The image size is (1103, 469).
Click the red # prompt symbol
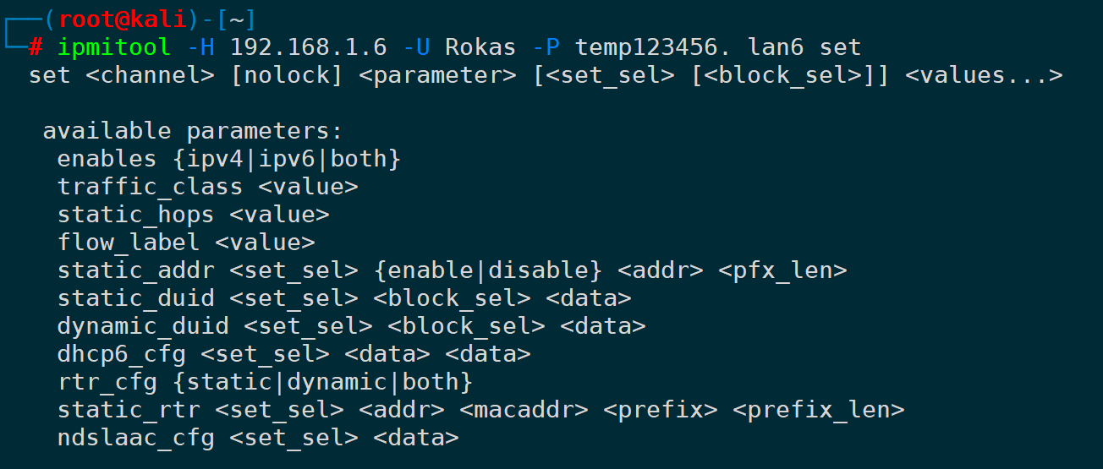[36, 46]
